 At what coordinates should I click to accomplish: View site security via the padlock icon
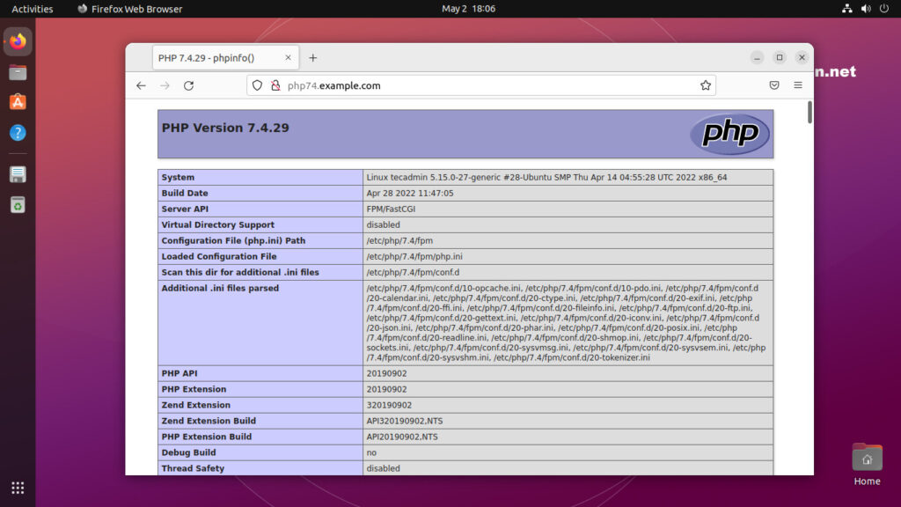tap(274, 85)
